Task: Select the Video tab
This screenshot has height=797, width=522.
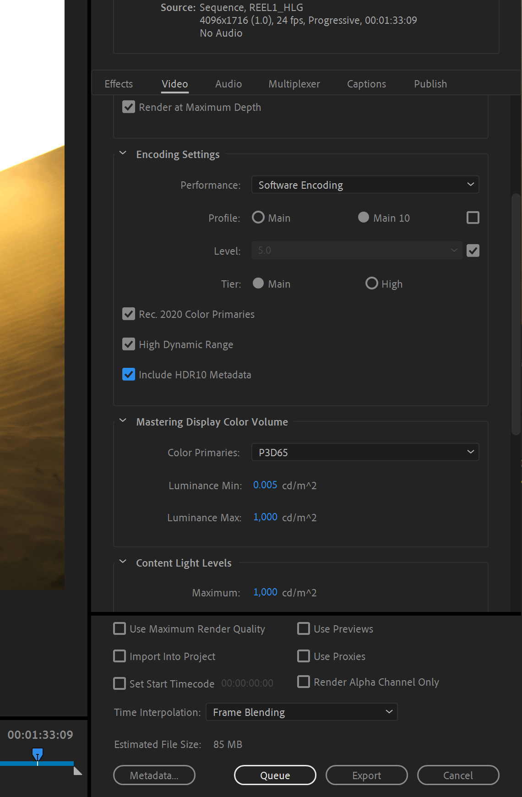Action: [x=175, y=84]
